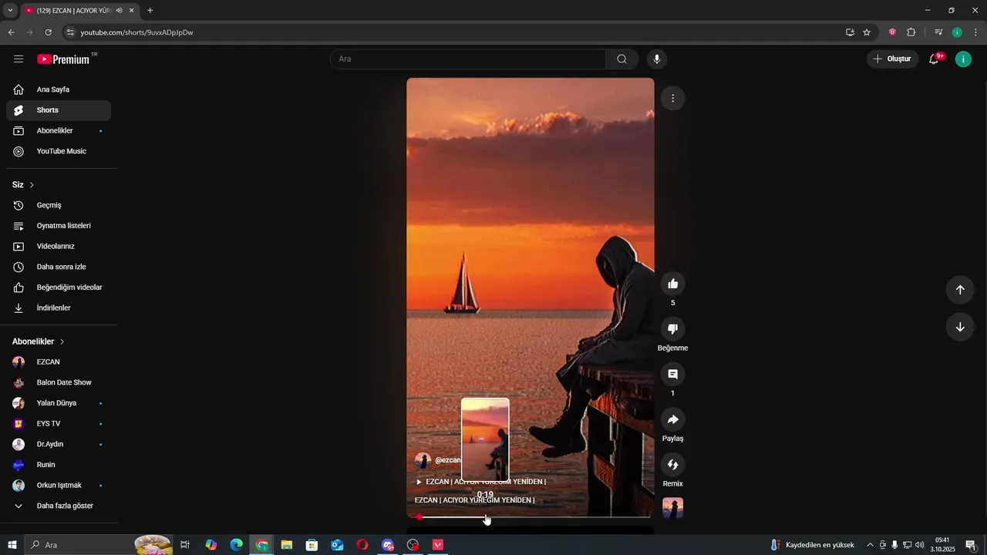The image size is (987, 555).
Task: Open Dr.Aydın channel
Action: click(59, 444)
